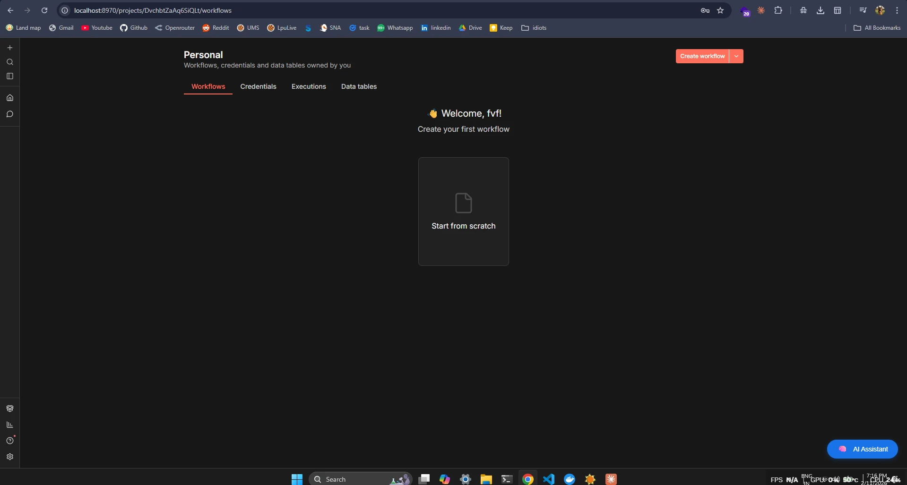Open the Insights bar-chart icon in sidebar
907x485 pixels.
(x=9, y=424)
